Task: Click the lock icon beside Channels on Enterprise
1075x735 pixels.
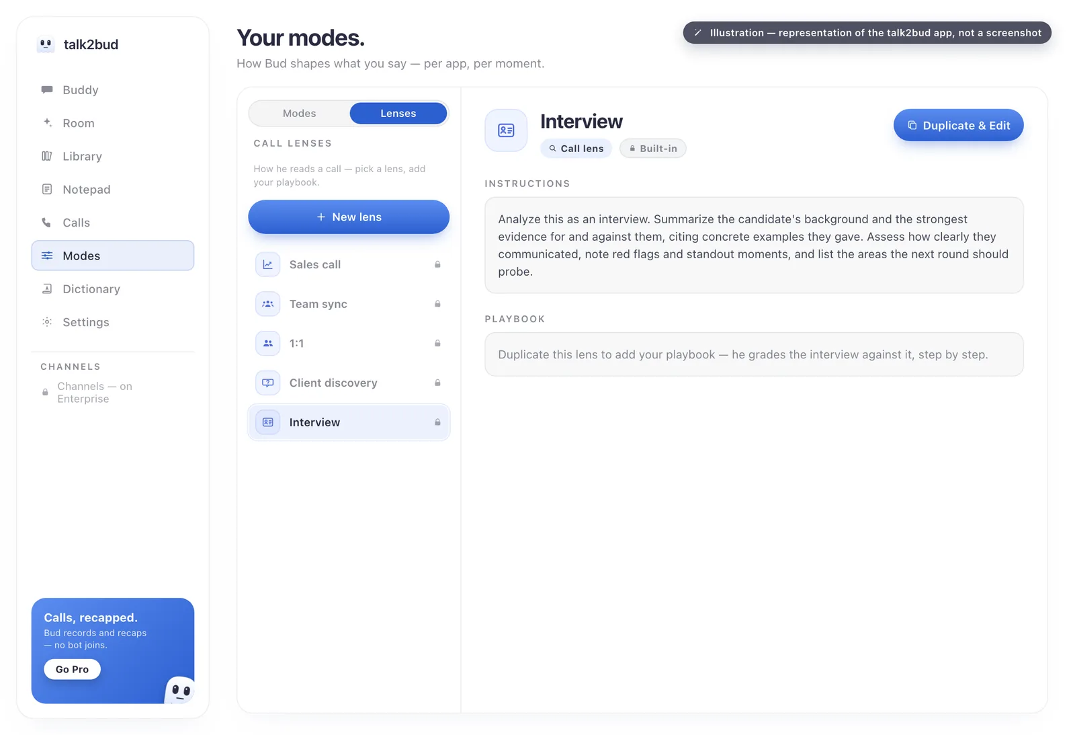Action: 45,392
